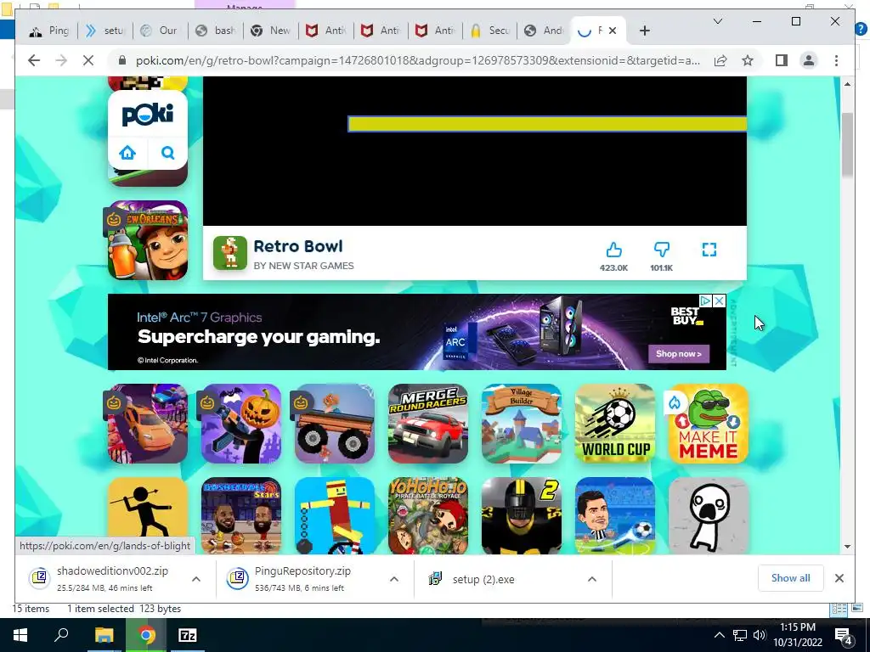Share this page icon in address bar
The width and height of the screenshot is (870, 652).
click(720, 60)
